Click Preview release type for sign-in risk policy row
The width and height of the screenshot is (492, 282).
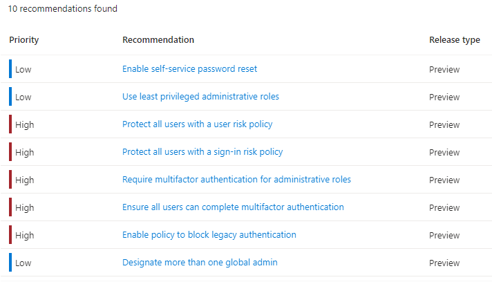pos(444,152)
